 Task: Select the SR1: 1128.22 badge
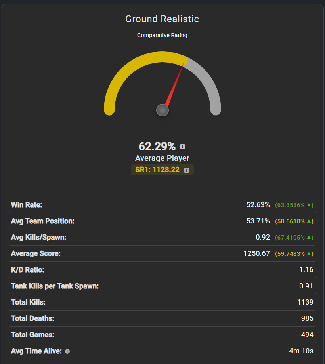[x=158, y=170]
